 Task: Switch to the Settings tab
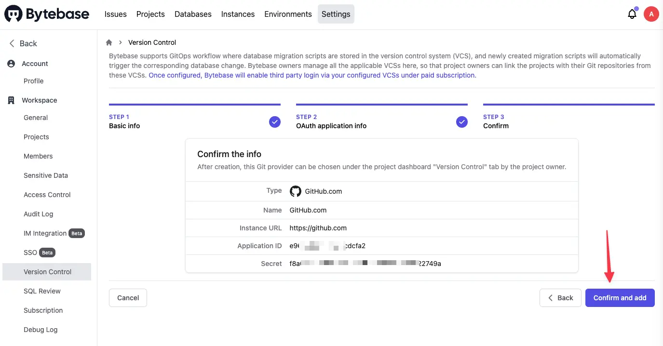click(336, 14)
